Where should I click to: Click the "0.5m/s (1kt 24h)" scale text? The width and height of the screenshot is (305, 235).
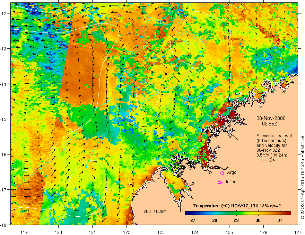click(x=272, y=155)
